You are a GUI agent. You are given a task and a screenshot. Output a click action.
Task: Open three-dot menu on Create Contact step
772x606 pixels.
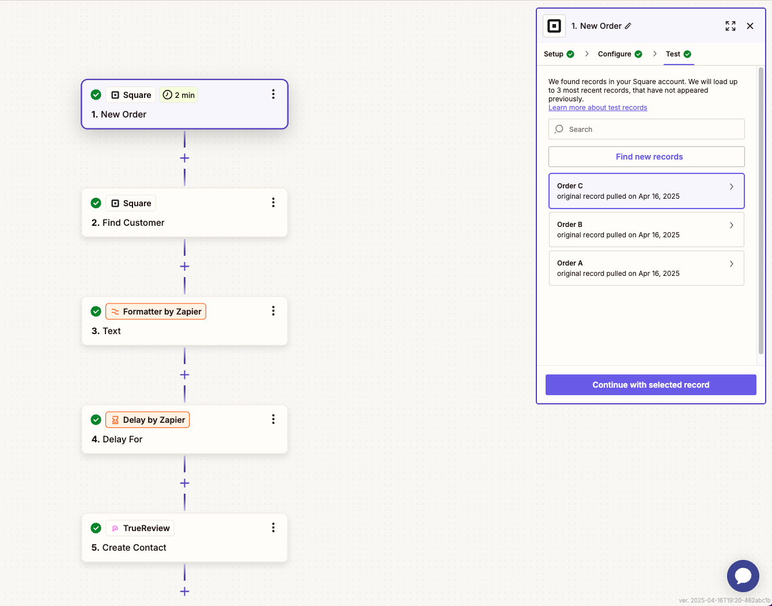click(273, 528)
